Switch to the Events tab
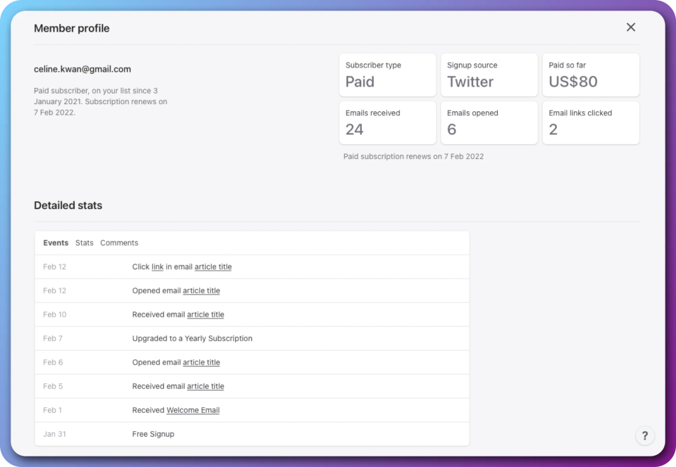This screenshot has width=676, height=467. tap(56, 243)
